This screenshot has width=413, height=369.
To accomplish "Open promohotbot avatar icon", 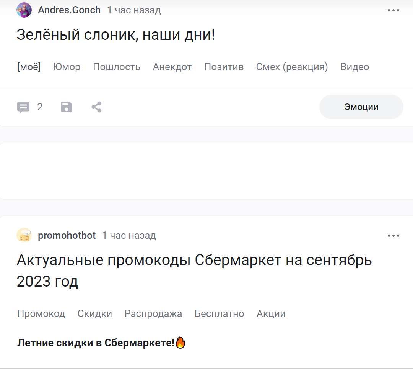I will [x=24, y=235].
